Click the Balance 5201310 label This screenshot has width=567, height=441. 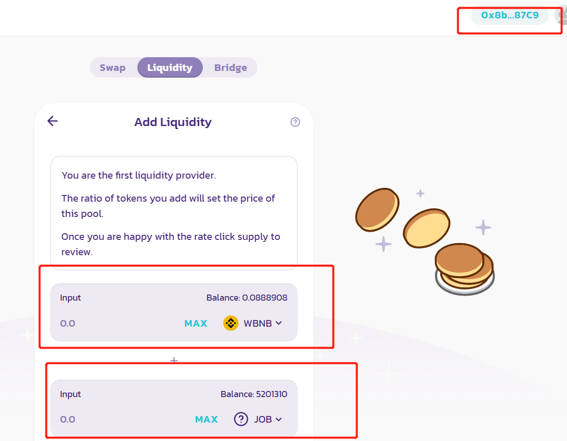click(x=254, y=394)
